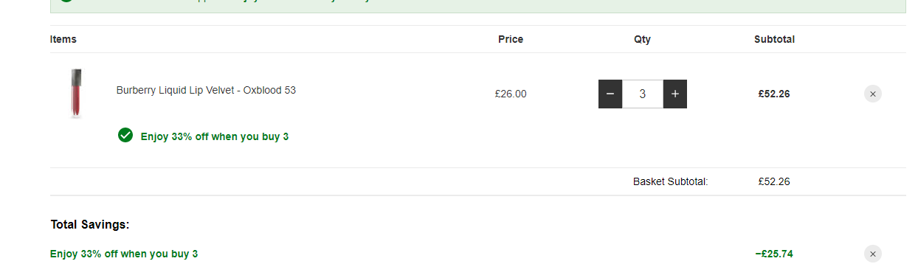Decrease quantity with the minus button
Viewport: 918px width, 278px height.
tap(610, 94)
